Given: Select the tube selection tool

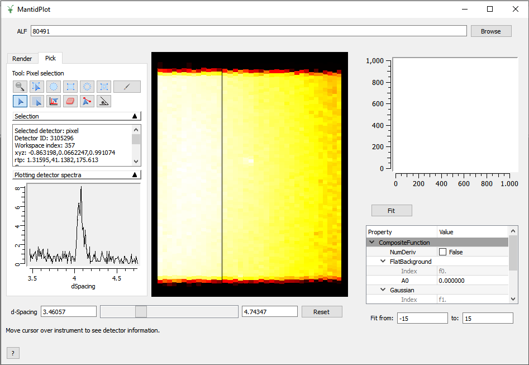Looking at the screenshot, I should 36,101.
